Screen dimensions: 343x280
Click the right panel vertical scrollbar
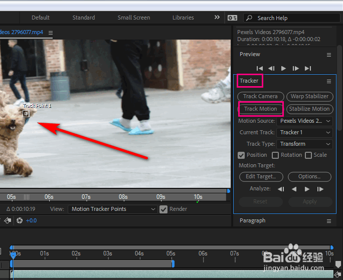339,88
